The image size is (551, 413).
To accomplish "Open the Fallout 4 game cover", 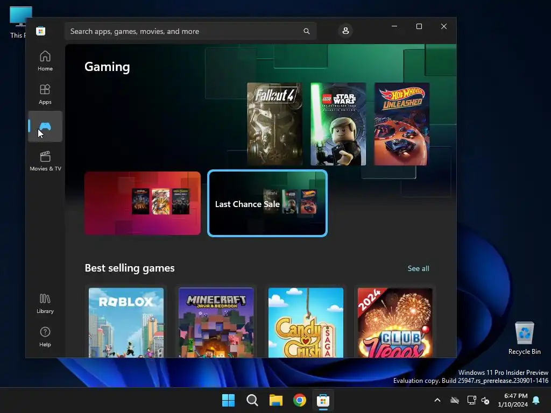I will click(274, 124).
